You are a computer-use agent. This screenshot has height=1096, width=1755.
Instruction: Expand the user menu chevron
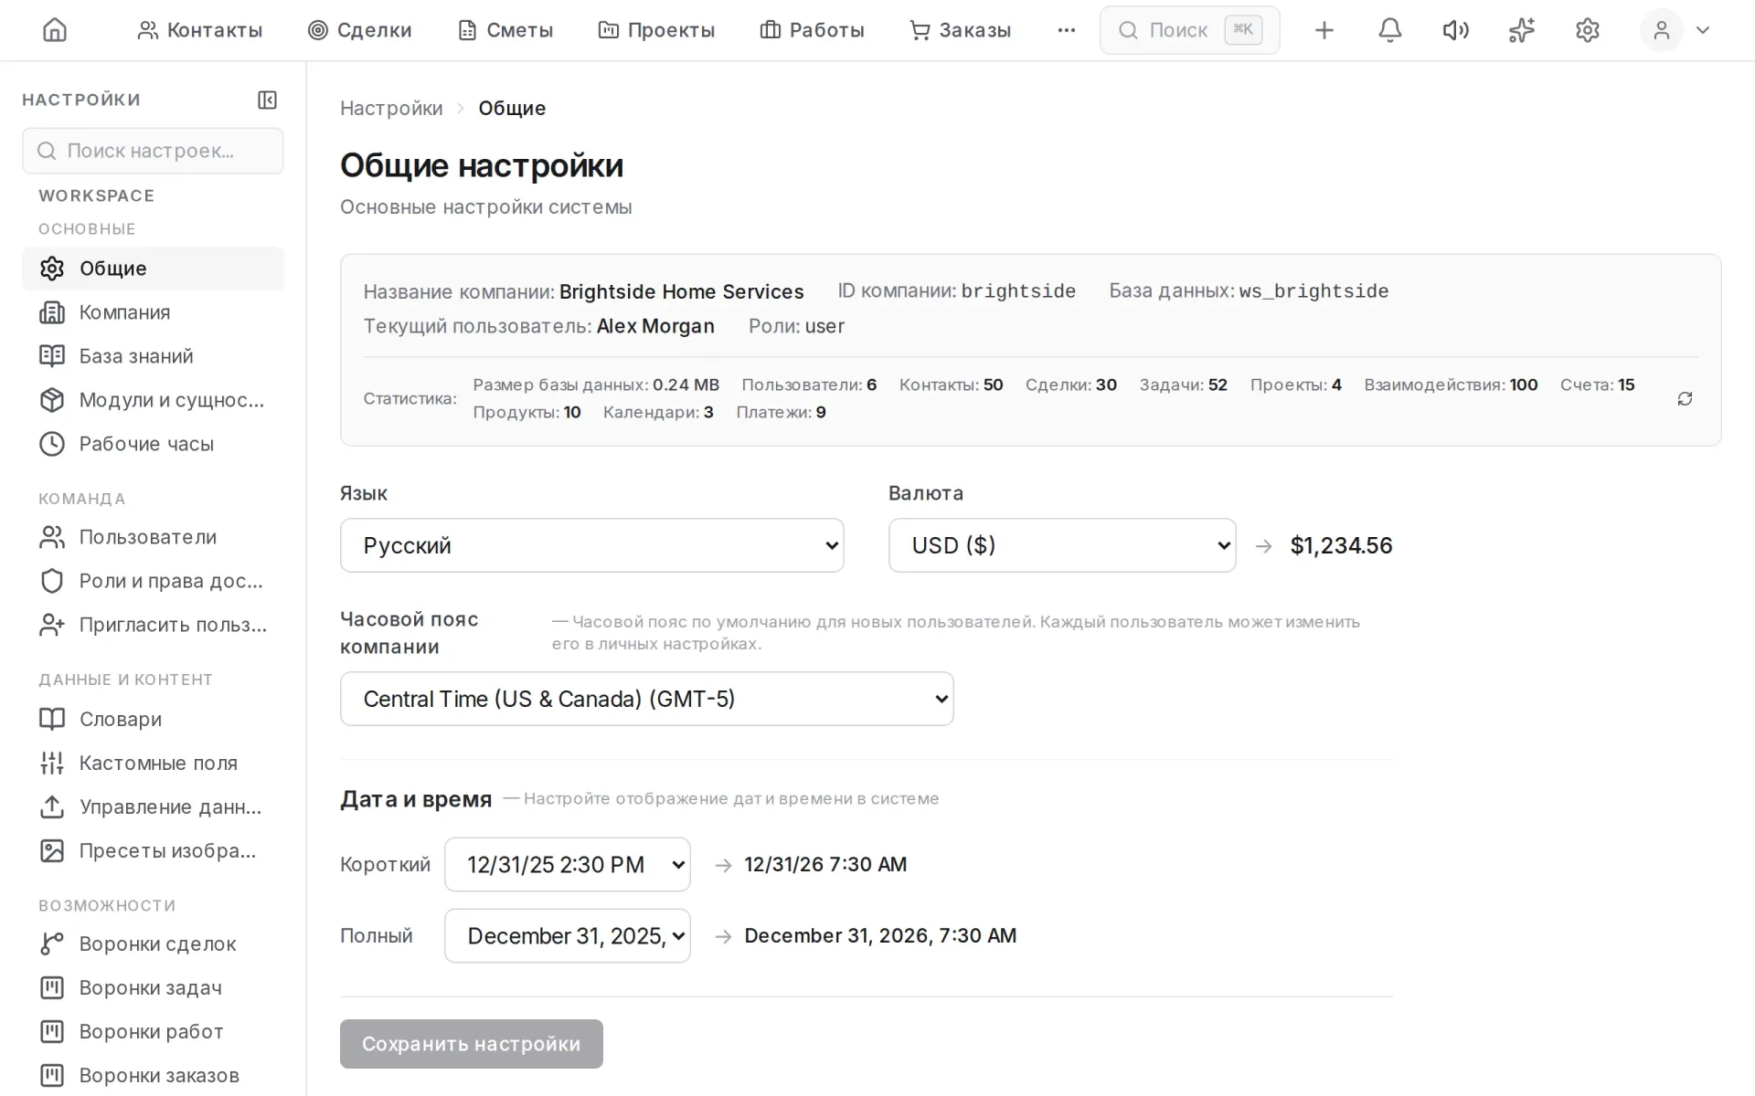coord(1702,30)
